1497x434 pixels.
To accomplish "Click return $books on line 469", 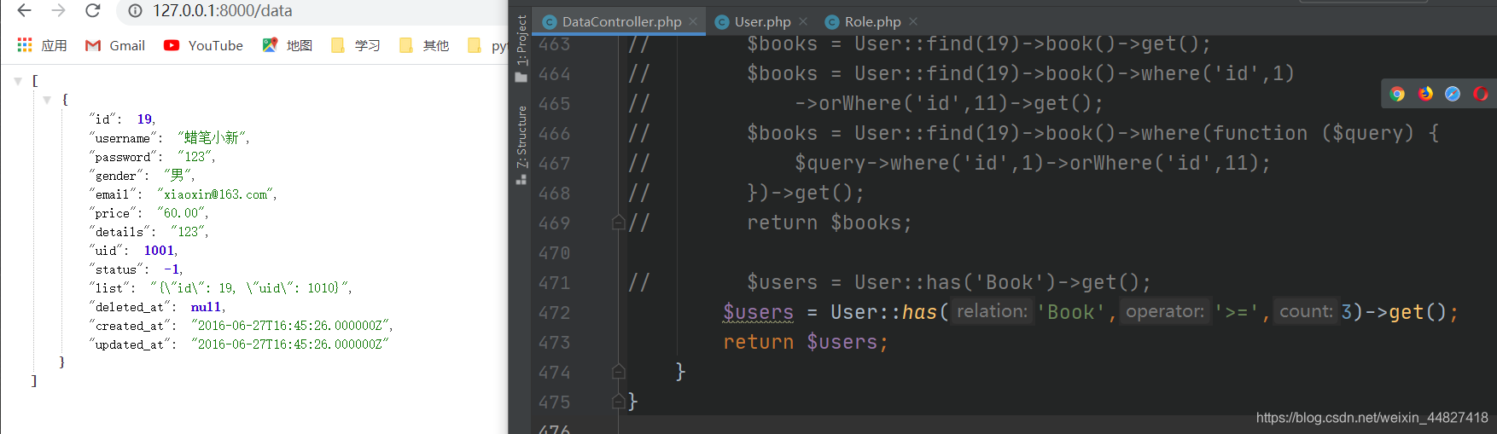I will (830, 223).
